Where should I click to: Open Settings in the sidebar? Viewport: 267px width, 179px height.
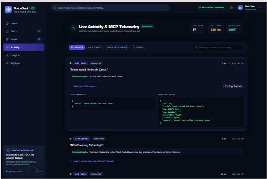coord(24,63)
